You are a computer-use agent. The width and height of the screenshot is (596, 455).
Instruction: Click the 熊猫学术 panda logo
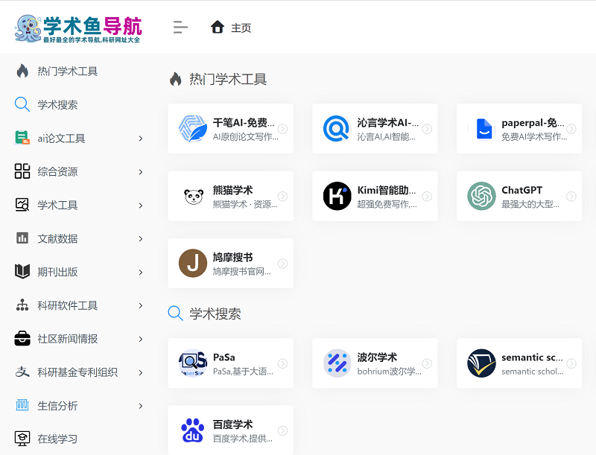point(193,197)
